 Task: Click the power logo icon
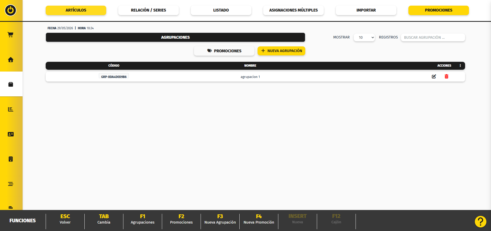click(x=11, y=10)
